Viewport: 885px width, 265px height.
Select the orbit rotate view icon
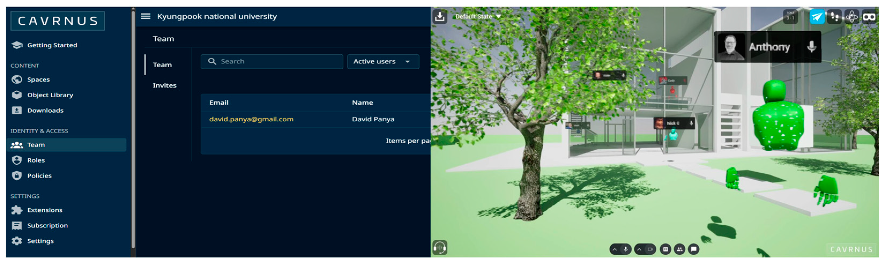tap(852, 17)
